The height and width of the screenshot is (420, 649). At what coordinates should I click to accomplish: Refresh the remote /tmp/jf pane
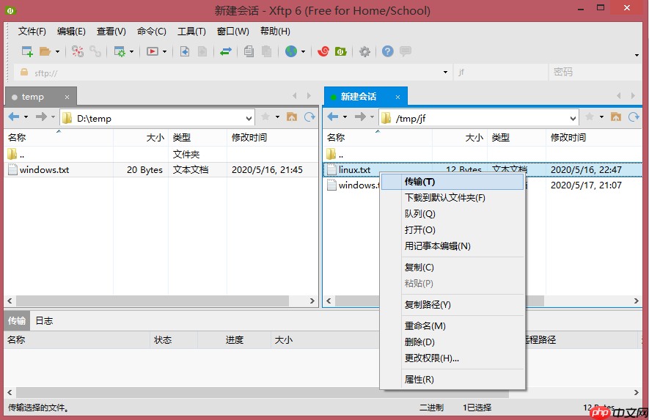634,117
